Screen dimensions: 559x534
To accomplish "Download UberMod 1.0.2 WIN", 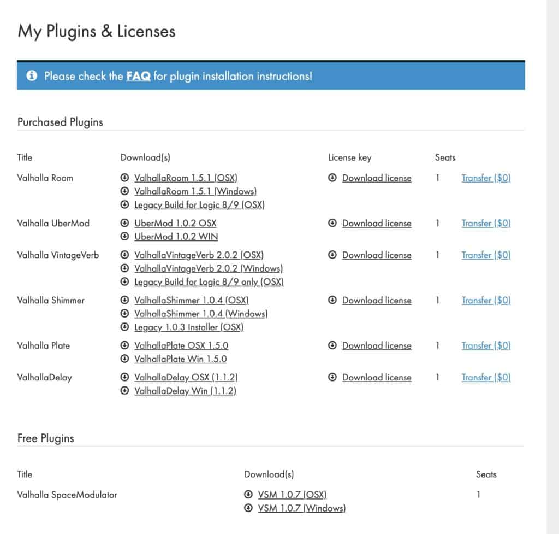I will [x=176, y=237].
